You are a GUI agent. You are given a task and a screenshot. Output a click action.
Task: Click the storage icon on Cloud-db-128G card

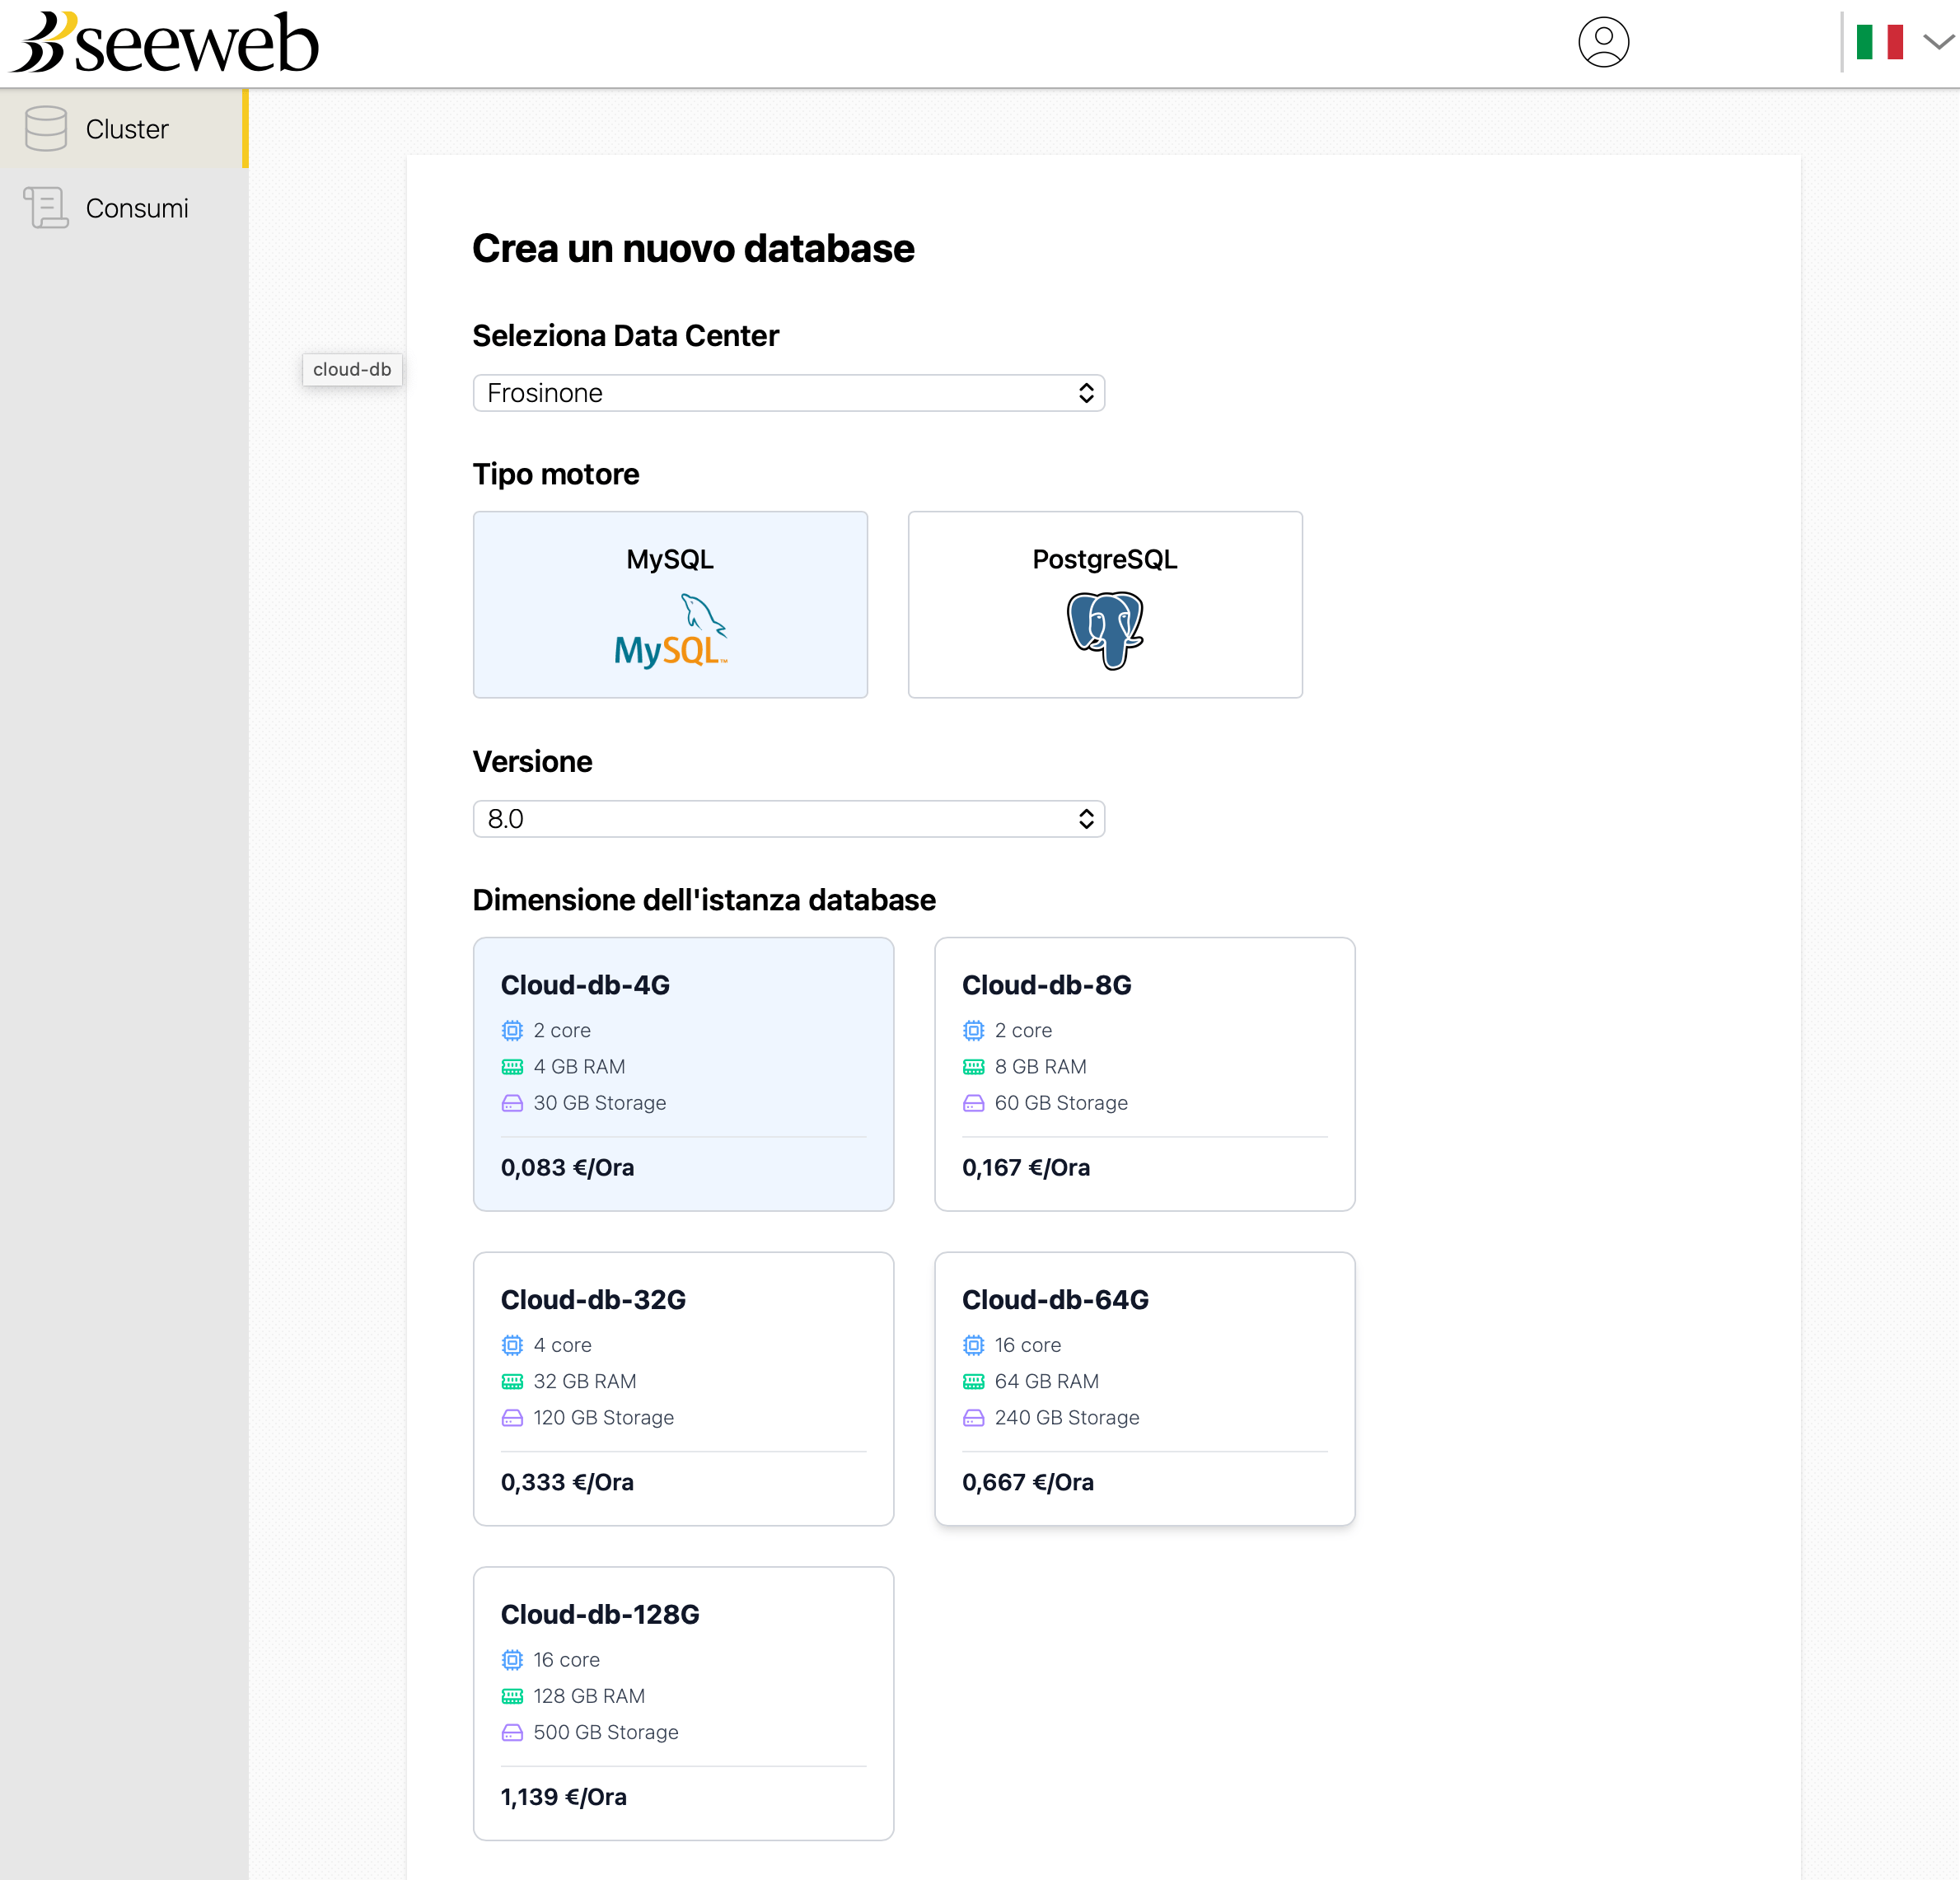click(x=512, y=1732)
